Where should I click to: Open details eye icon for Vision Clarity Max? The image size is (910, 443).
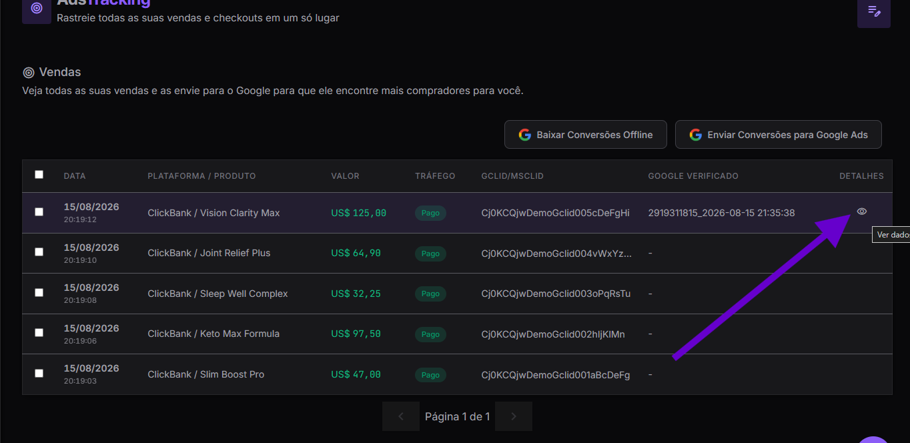(862, 211)
